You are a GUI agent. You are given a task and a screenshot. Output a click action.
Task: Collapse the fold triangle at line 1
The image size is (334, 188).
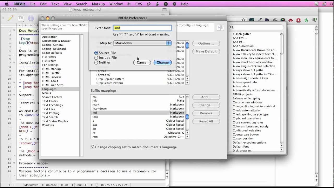[14, 31]
